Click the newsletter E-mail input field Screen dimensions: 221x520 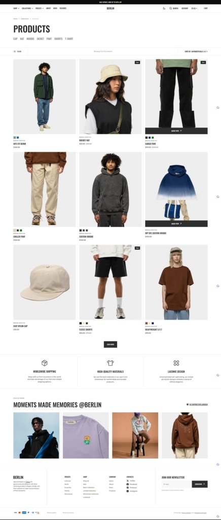pos(177,484)
